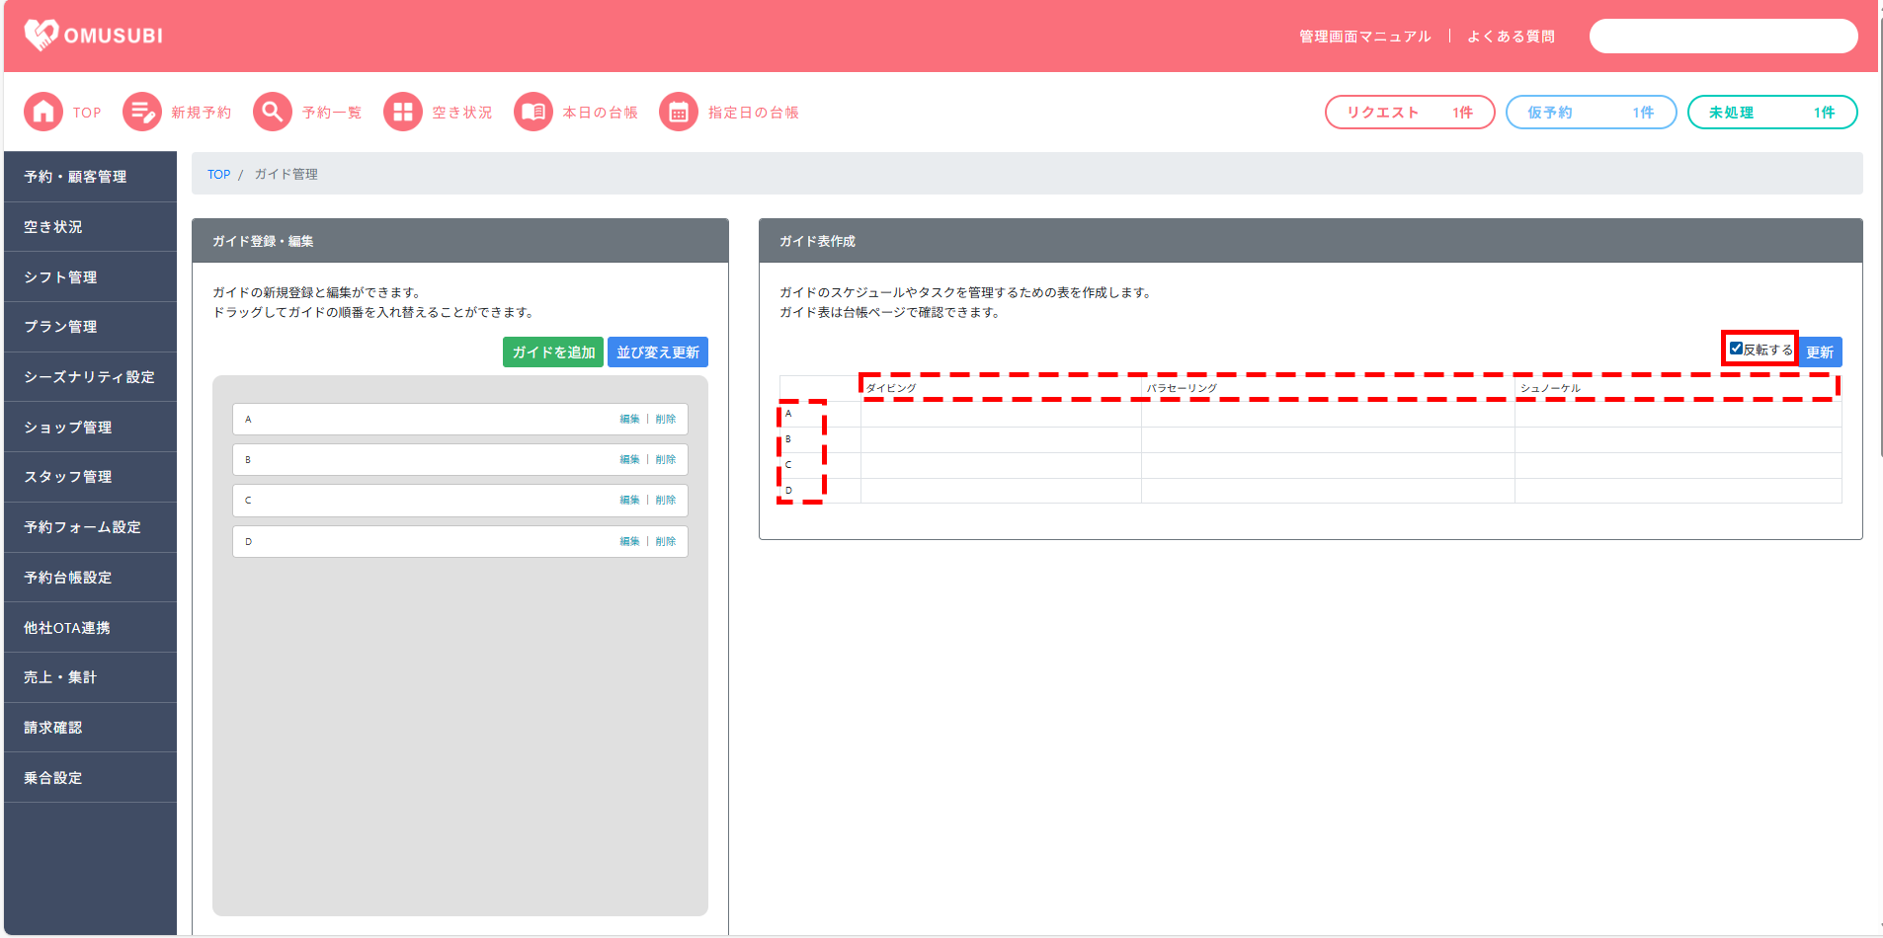Image resolution: width=1883 pixels, height=938 pixels.
Task: Click 削除 link for guide D
Action: pos(666,542)
